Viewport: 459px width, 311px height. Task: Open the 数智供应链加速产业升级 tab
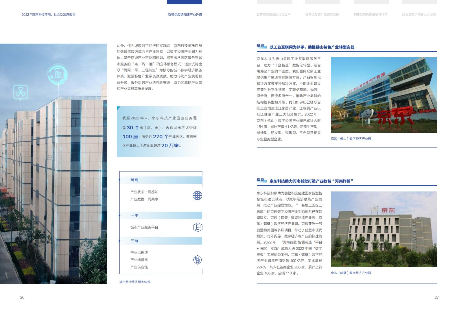click(185, 14)
